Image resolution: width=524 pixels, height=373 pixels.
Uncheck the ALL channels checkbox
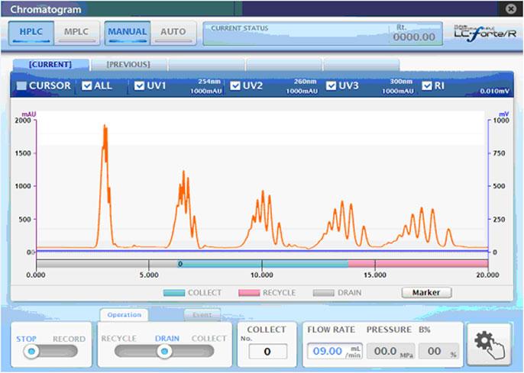(x=87, y=86)
